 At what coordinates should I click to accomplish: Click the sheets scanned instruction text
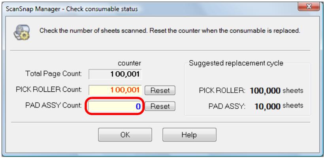click(170, 31)
